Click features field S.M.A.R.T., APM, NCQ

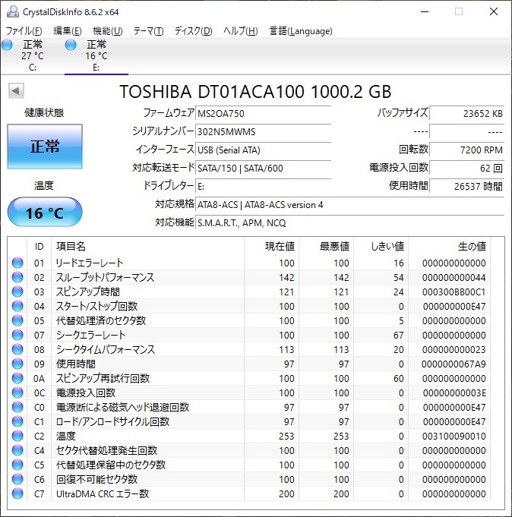pos(350,223)
